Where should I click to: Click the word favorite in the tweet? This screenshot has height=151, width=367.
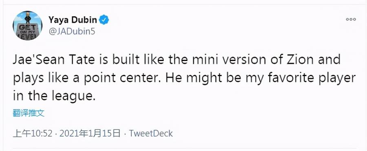pos(292,78)
